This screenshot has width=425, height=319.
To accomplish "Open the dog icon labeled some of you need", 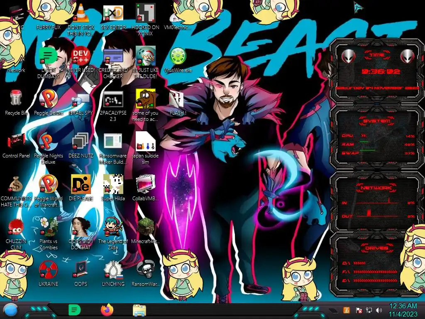I will [x=146, y=98].
